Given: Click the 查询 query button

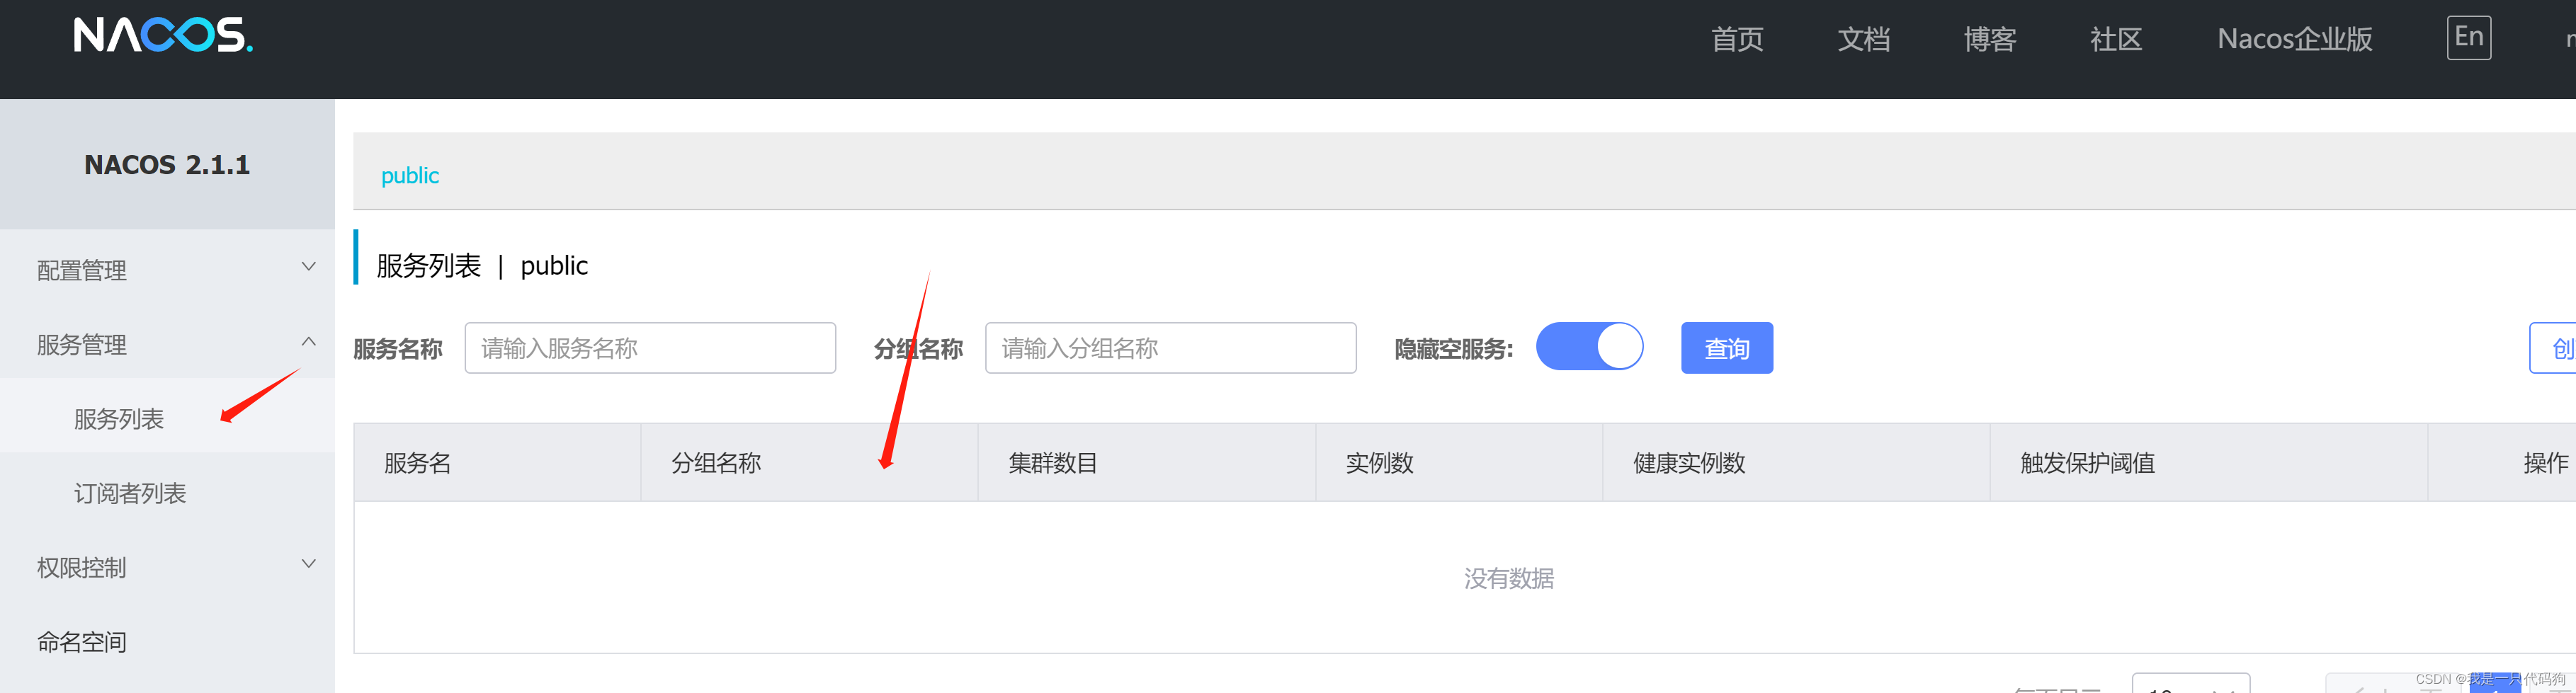Looking at the screenshot, I should click(1727, 348).
